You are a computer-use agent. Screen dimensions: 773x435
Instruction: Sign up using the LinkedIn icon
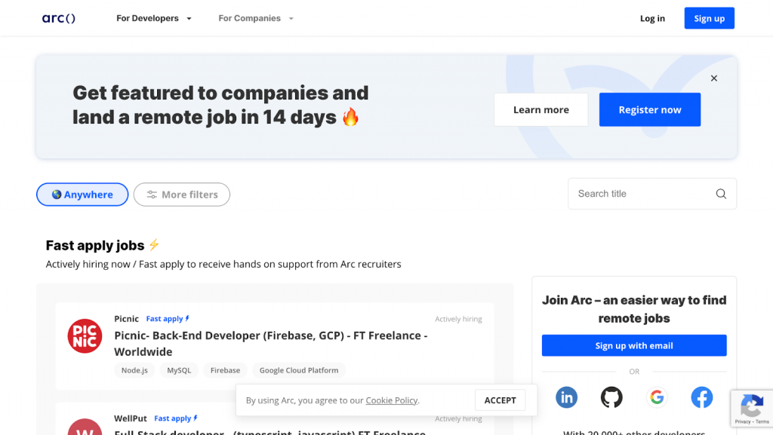(566, 397)
